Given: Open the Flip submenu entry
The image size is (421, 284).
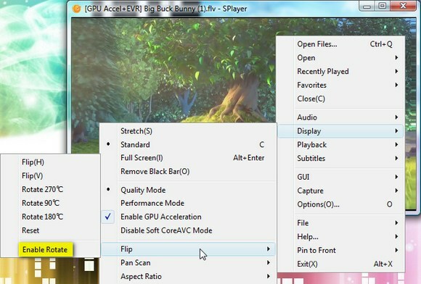Looking at the screenshot, I should coord(188,249).
